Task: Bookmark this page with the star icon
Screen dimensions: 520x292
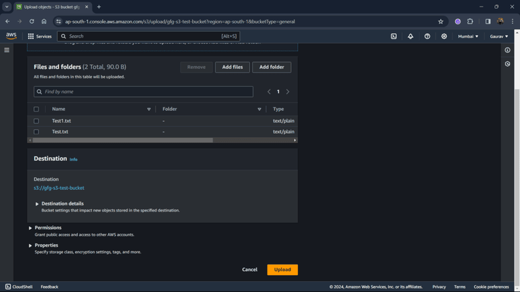Action: point(440,22)
